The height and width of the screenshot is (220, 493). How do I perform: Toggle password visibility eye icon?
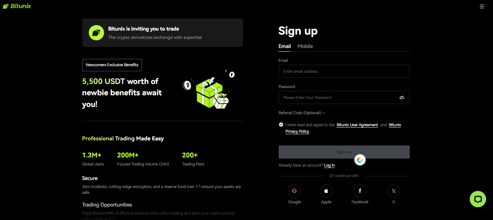[x=402, y=97]
